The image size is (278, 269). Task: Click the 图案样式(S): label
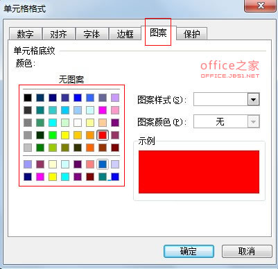162,100
